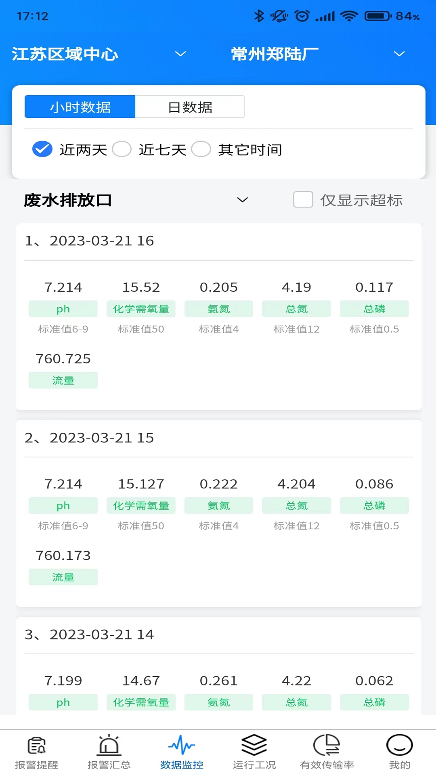The image size is (436, 775).
Task: Tap the Bluetooth status icon
Action: [x=259, y=16]
